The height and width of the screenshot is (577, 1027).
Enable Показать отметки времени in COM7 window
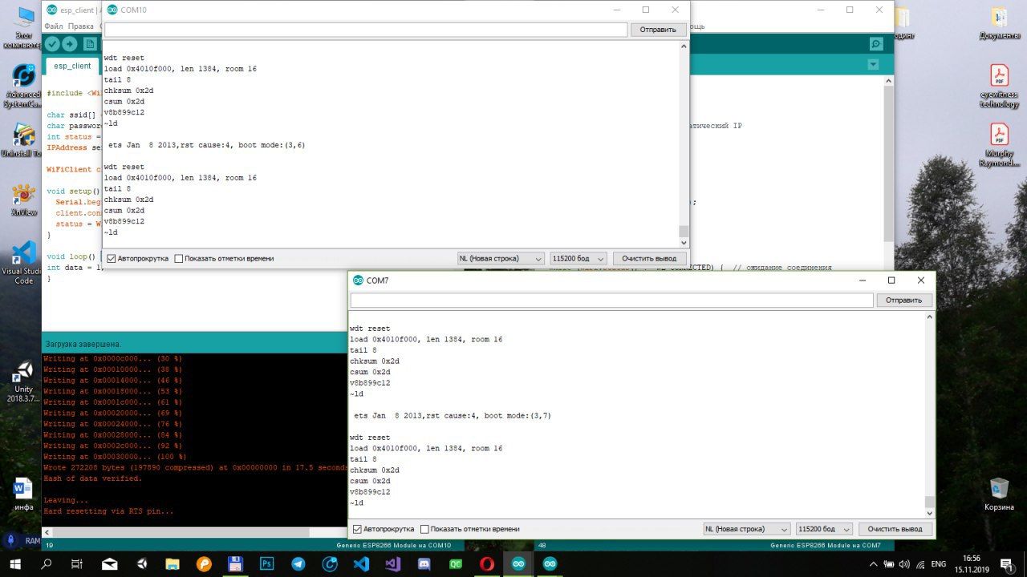coord(425,530)
